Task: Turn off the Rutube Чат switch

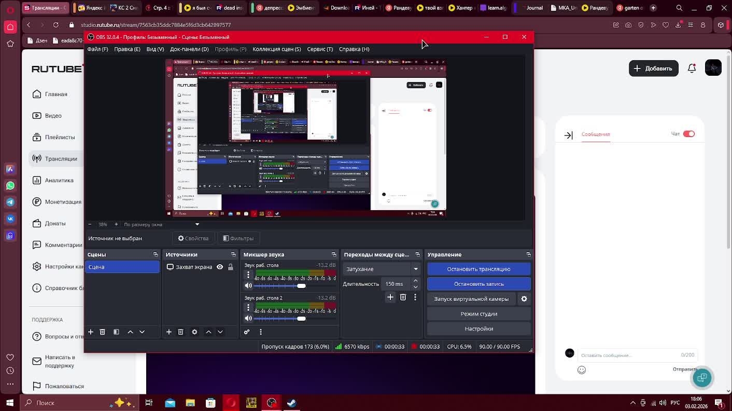Action: point(688,134)
